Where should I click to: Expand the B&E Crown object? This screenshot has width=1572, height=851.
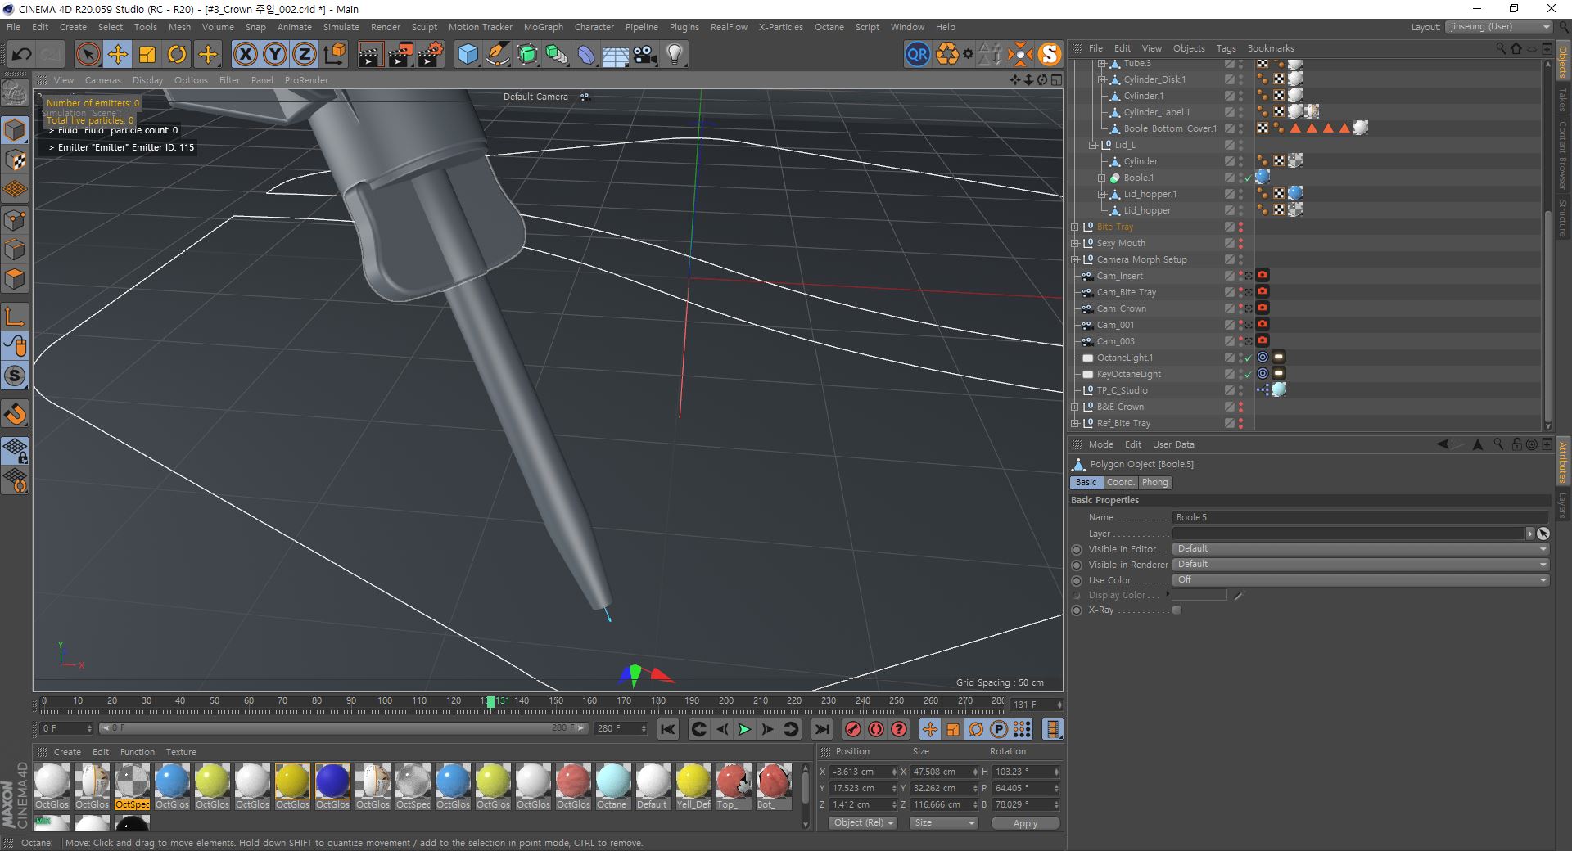click(1074, 407)
